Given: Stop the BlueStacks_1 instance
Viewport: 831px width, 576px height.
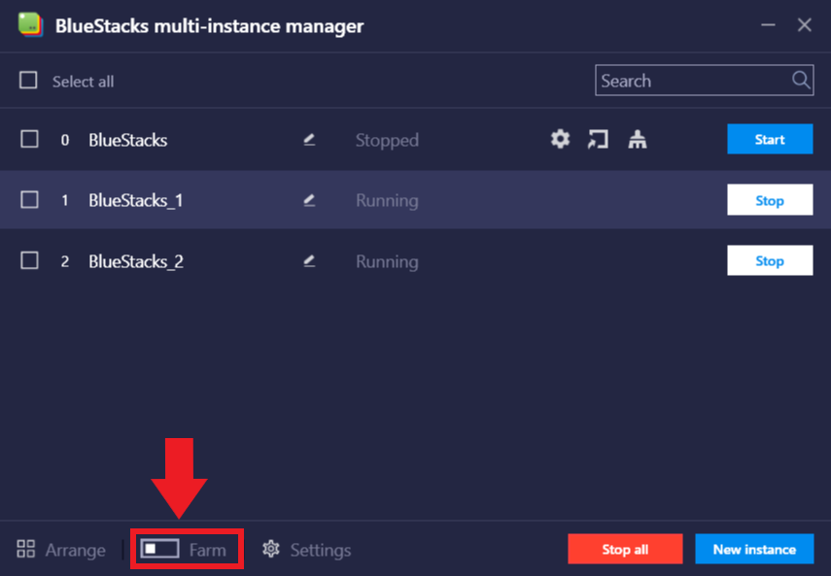Looking at the screenshot, I should point(770,199).
